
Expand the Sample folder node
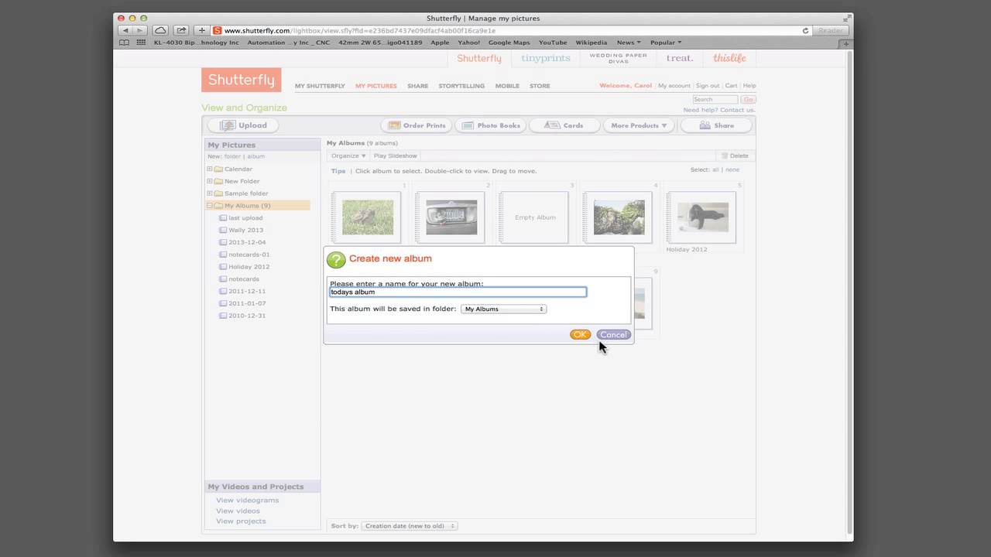[209, 193]
